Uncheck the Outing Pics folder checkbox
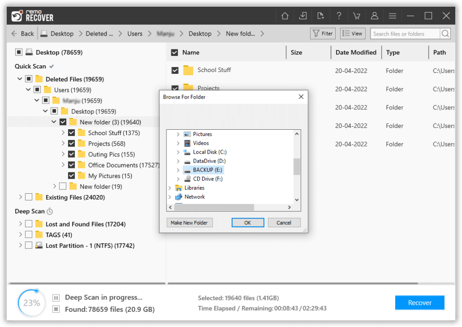The image size is (462, 327). click(71, 154)
